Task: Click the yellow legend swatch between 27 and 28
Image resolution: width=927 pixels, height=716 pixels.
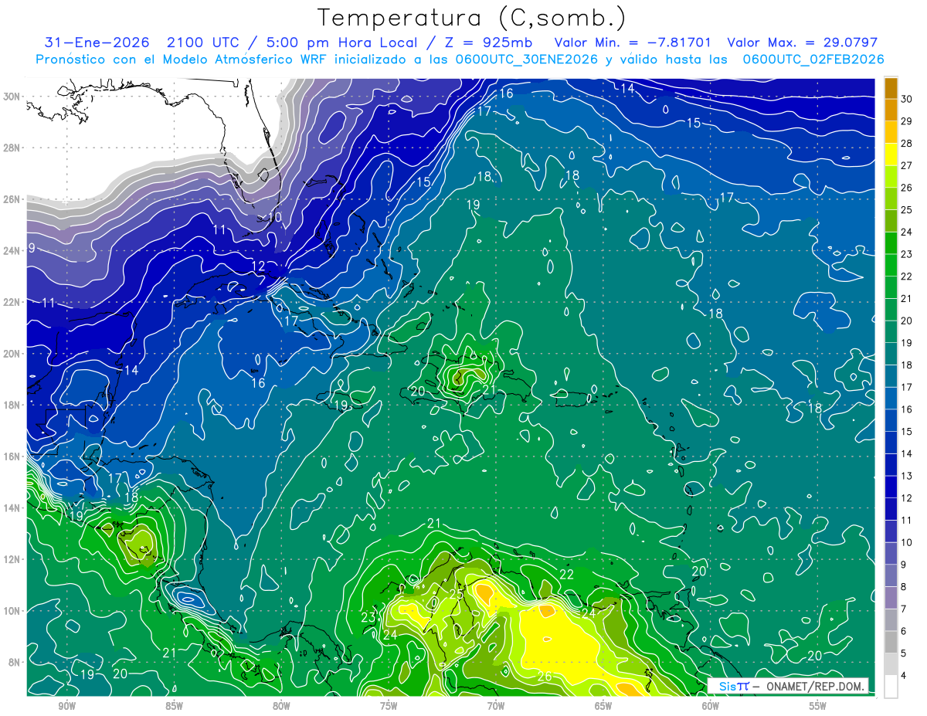Action: 891,154
